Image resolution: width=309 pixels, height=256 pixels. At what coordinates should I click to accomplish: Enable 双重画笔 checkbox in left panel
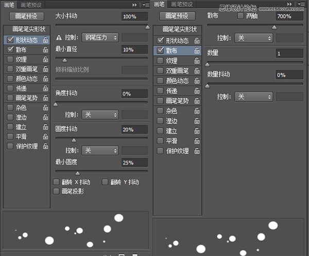[10, 69]
